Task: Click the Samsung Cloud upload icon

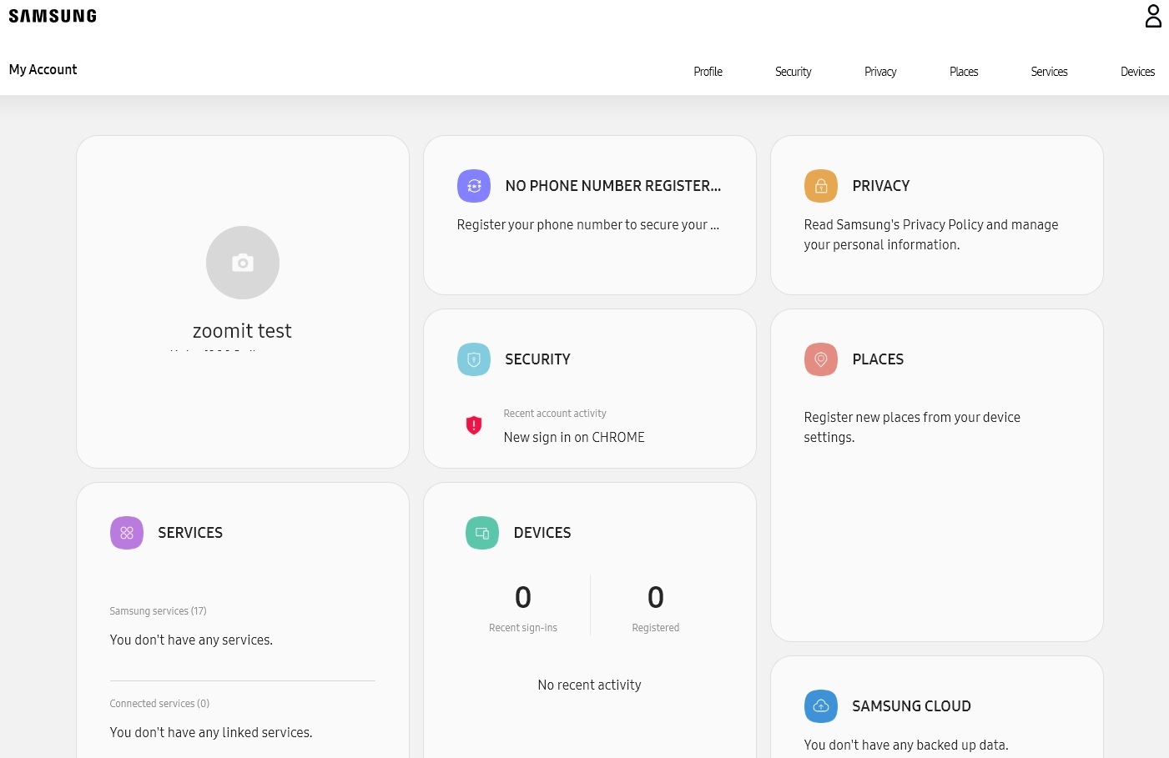Action: (x=821, y=706)
